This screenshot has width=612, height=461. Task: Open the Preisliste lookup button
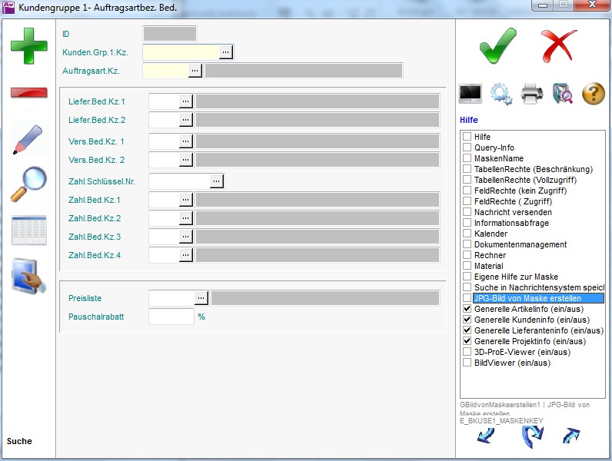click(201, 297)
